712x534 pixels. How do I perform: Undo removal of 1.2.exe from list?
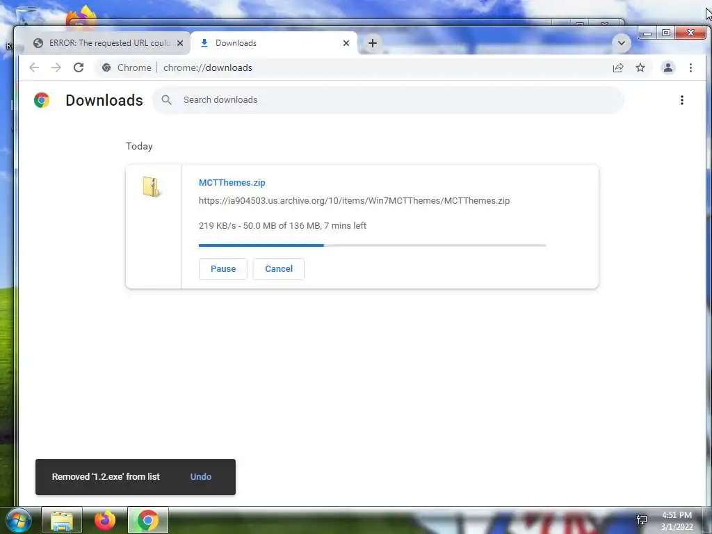[201, 477]
